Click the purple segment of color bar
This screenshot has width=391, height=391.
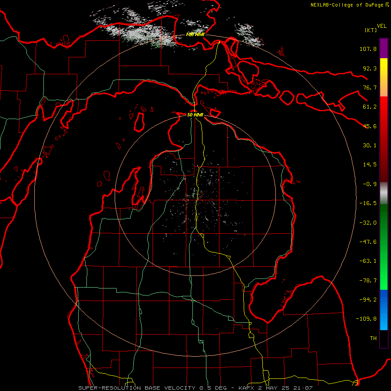[x=384, y=48]
